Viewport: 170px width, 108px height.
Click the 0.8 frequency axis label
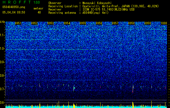click(2, 76)
